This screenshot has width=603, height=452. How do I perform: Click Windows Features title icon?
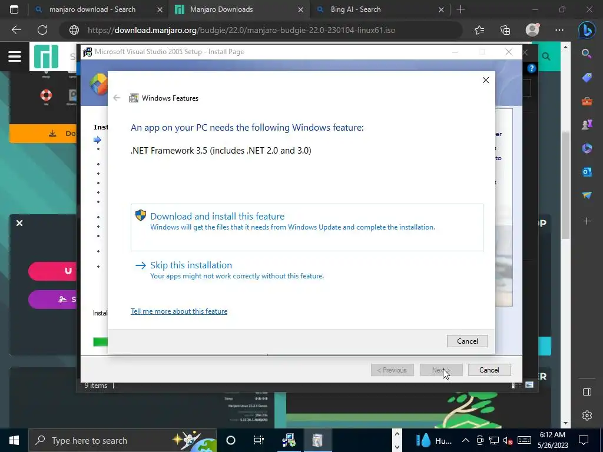(x=134, y=98)
